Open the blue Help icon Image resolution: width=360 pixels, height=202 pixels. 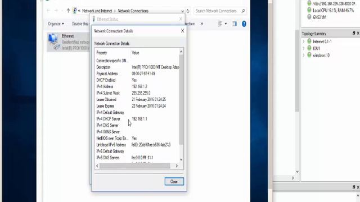244,24
